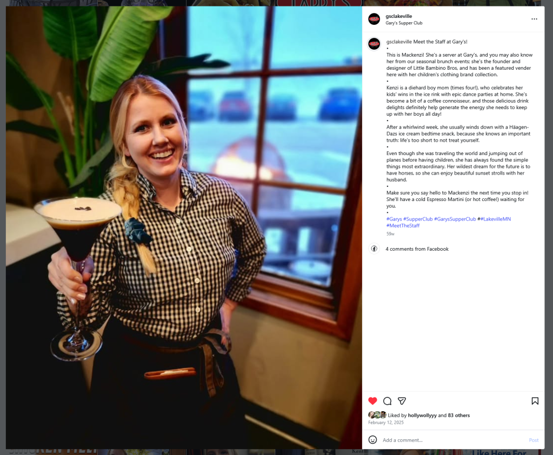Click the caption author avatar
Viewport: 553px width, 455px height.
click(x=374, y=44)
